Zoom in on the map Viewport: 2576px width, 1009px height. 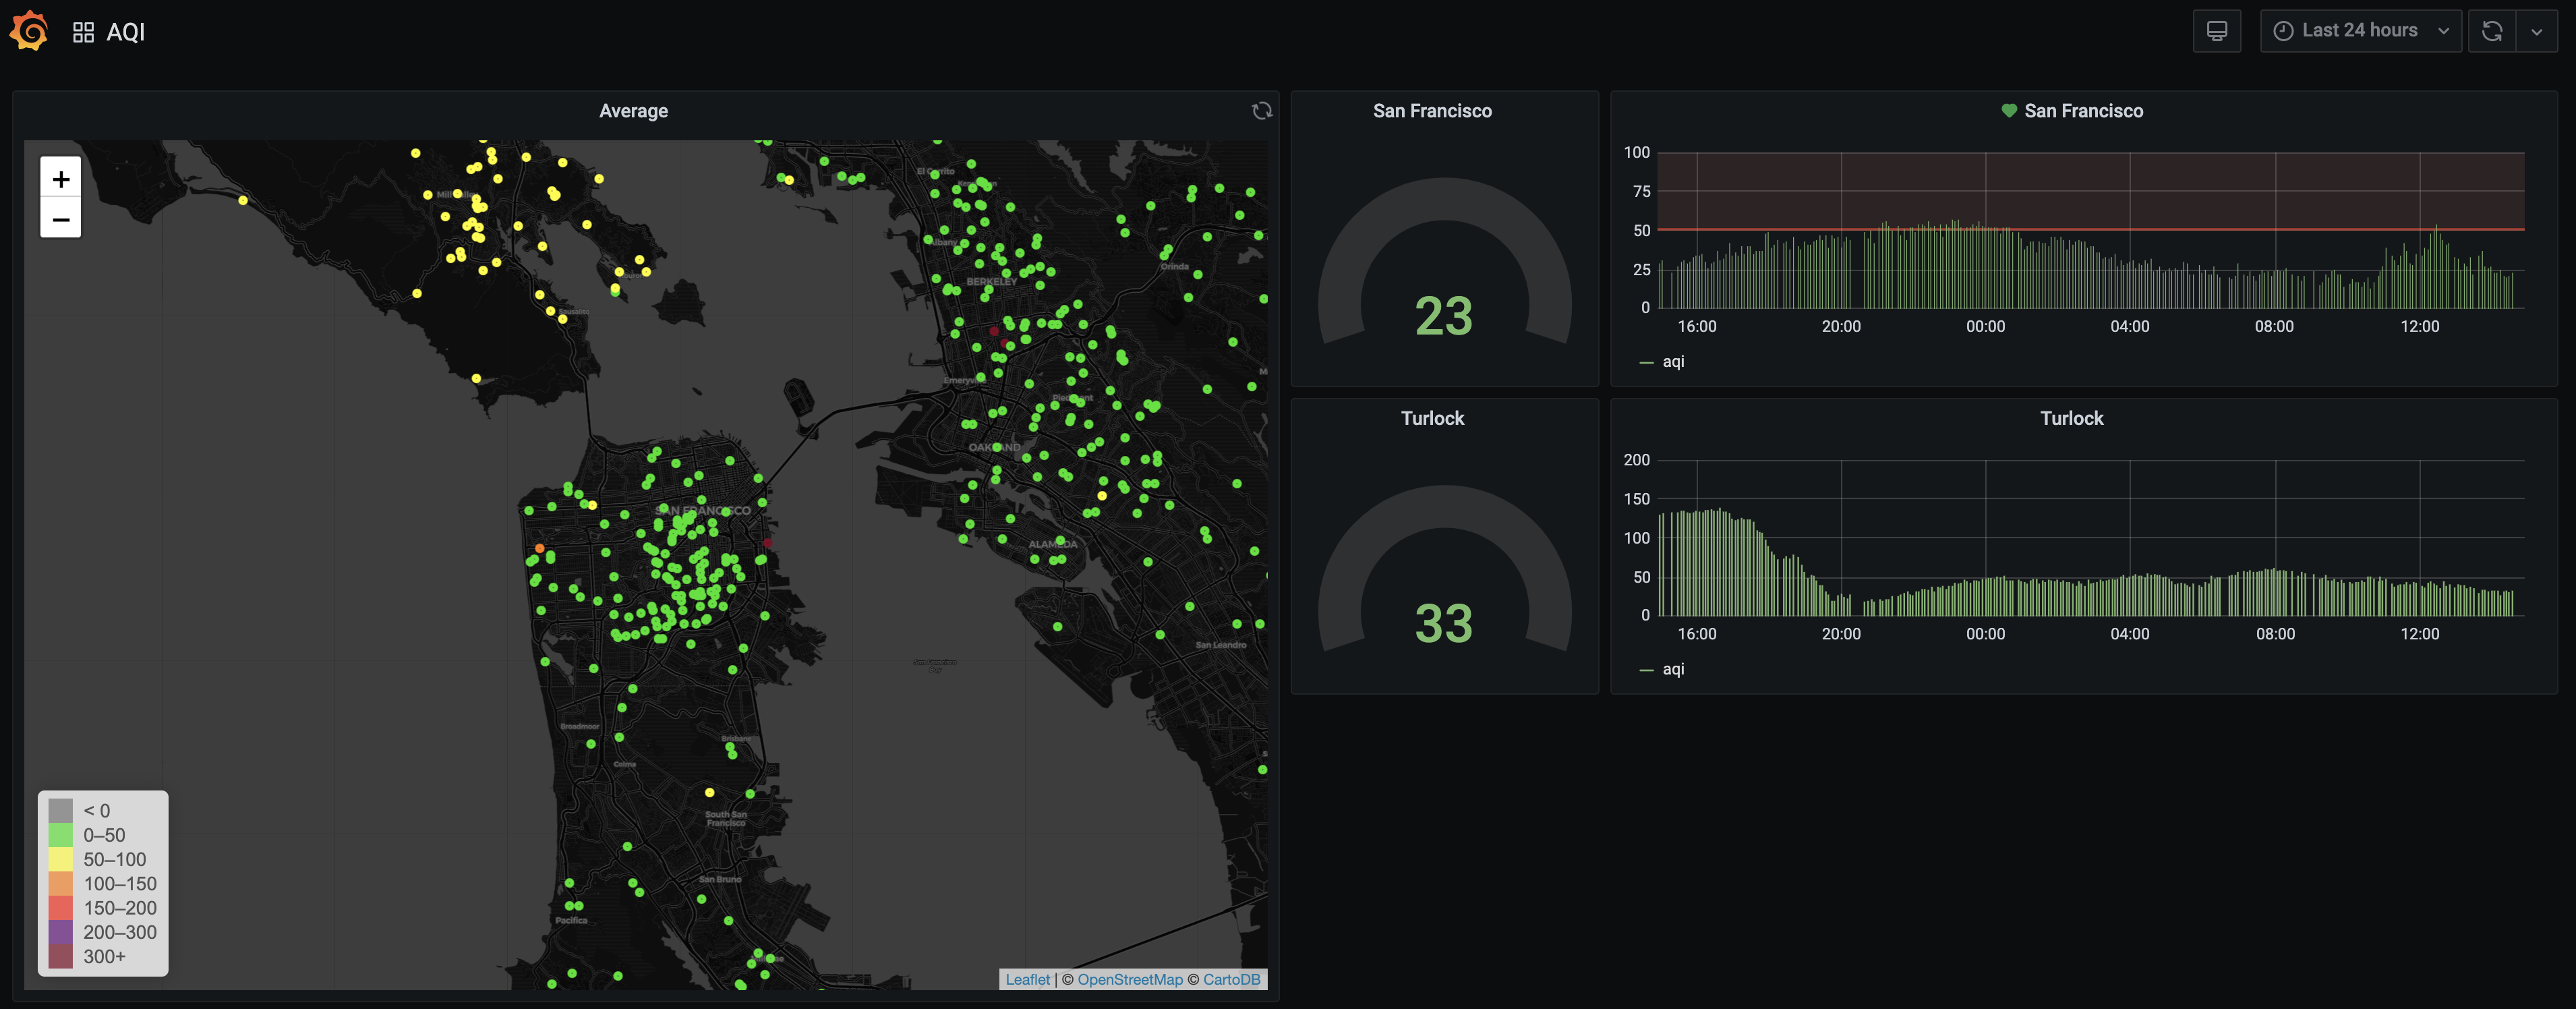(x=61, y=178)
